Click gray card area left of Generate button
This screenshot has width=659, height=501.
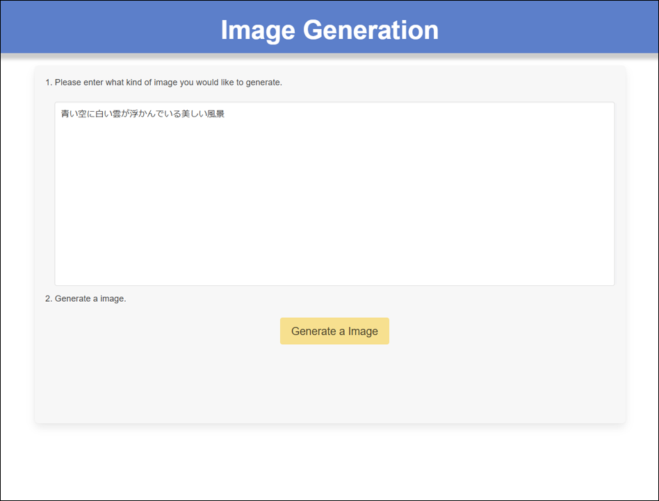160,331
